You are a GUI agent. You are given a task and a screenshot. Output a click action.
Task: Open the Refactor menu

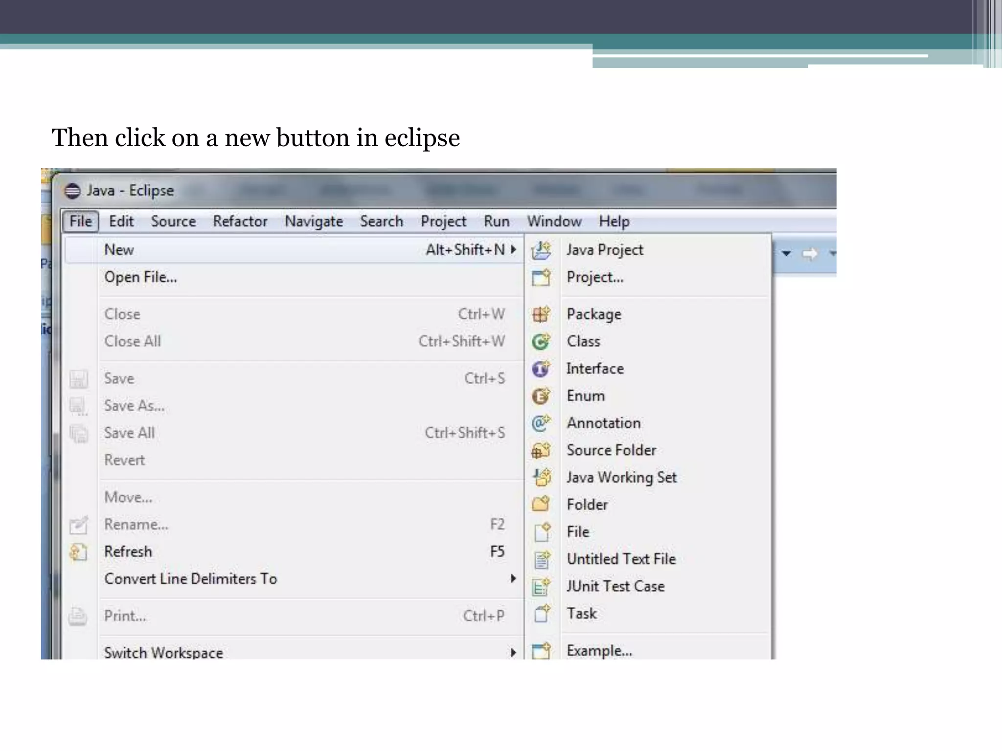(x=240, y=221)
